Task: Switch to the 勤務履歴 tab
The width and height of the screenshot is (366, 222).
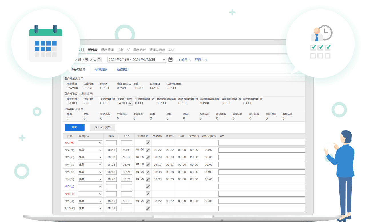Action: (101, 70)
